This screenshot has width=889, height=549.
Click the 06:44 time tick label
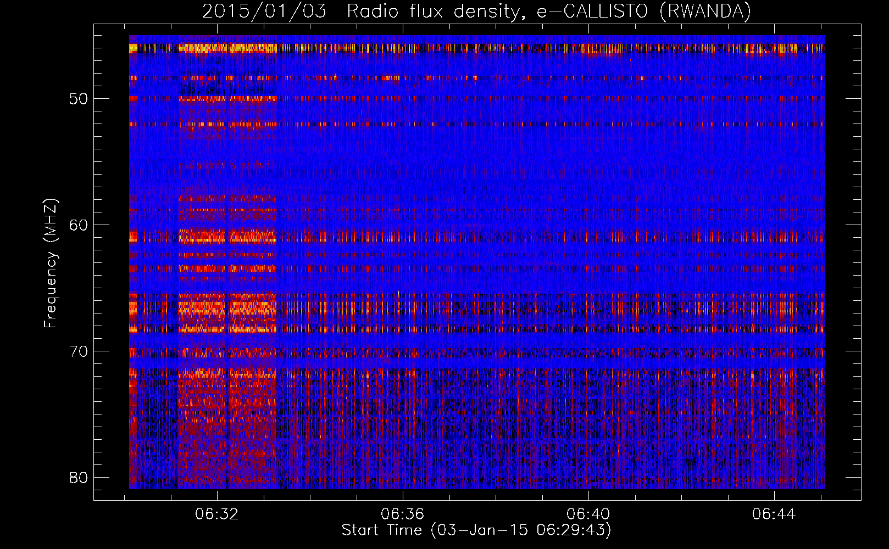pos(774,514)
